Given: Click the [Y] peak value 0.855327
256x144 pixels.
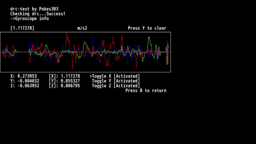Looking at the screenshot, I should (x=70, y=81).
